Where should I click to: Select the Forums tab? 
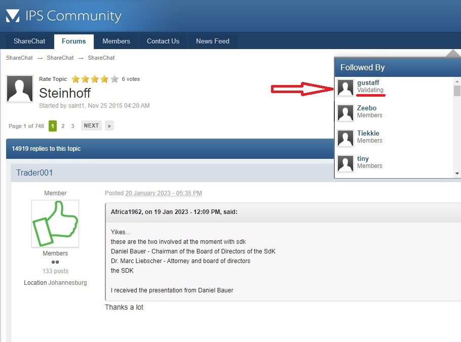74,41
